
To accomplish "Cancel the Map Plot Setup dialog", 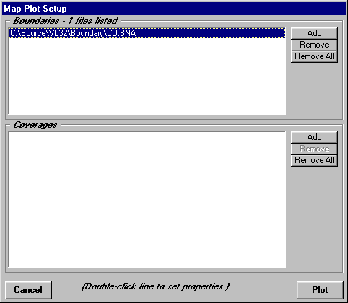I will (x=28, y=290).
